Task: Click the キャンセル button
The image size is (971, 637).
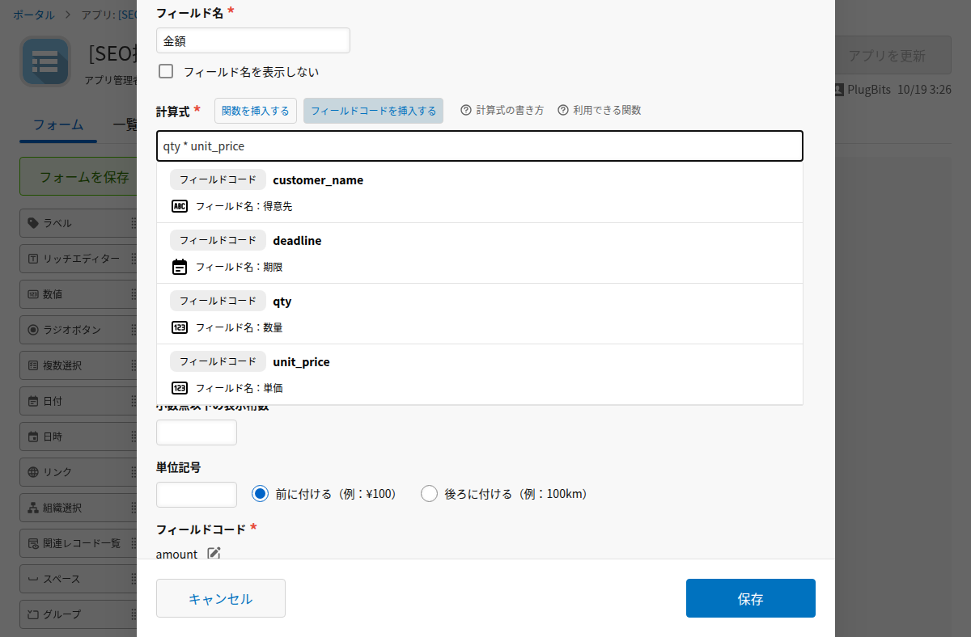Action: [x=221, y=598]
